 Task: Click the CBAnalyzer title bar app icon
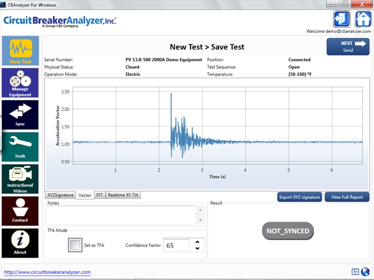click(x=3, y=5)
